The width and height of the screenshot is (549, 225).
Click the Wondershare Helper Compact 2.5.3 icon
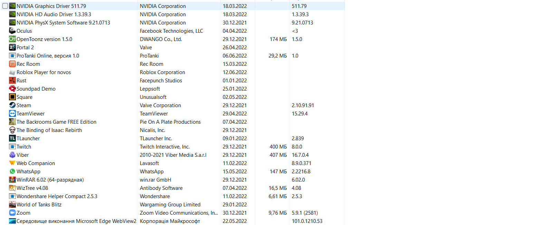(x=12, y=196)
